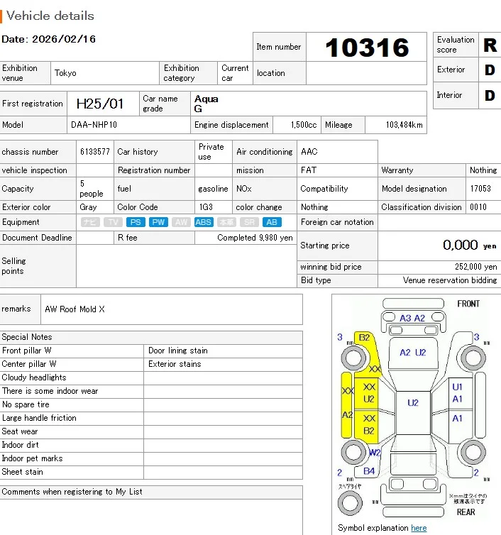The height and width of the screenshot is (535, 501).
Task: Click the item number 10316
Action: [367, 47]
